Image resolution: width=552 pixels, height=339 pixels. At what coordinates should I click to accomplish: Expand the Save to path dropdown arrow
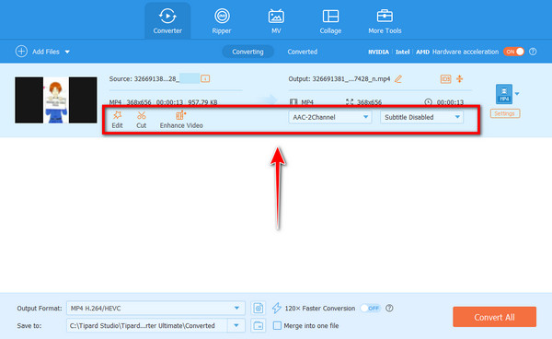(x=236, y=325)
